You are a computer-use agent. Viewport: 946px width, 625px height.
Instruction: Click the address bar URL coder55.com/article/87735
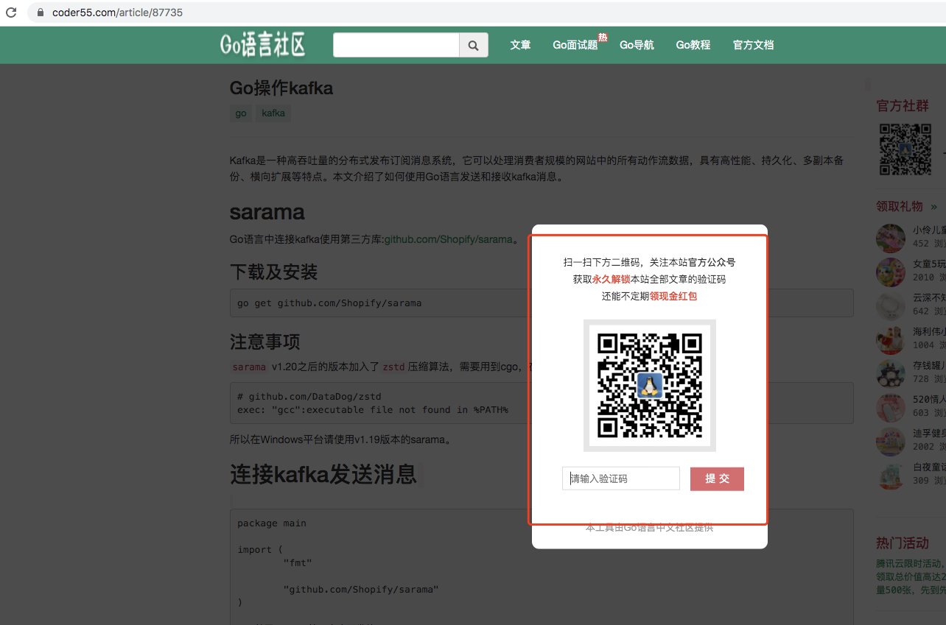[x=117, y=13]
